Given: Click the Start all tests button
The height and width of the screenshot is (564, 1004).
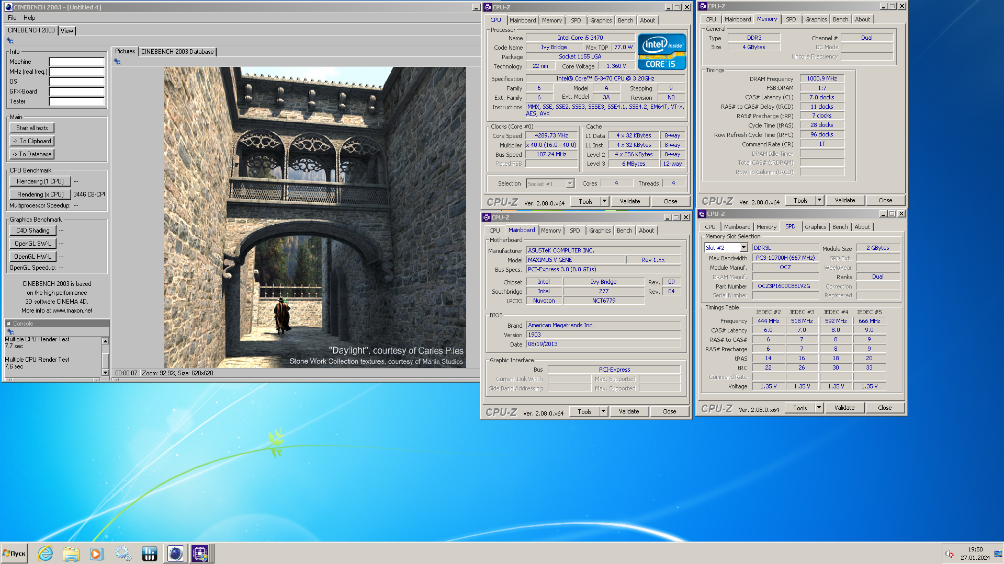Looking at the screenshot, I should [32, 128].
